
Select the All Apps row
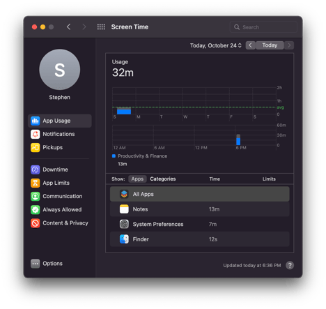(x=200, y=194)
